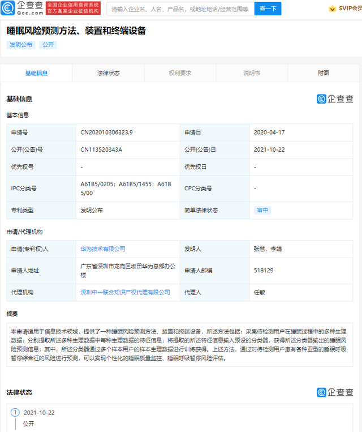
Task: Select the 权利要求 tab
Action: (x=180, y=73)
